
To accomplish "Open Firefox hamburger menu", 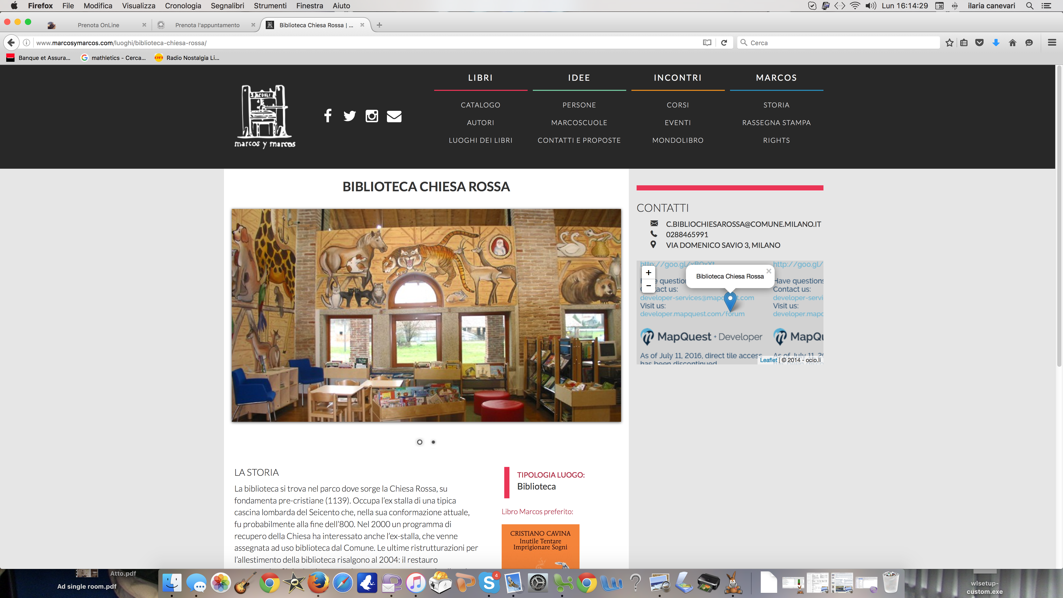I will click(1051, 43).
